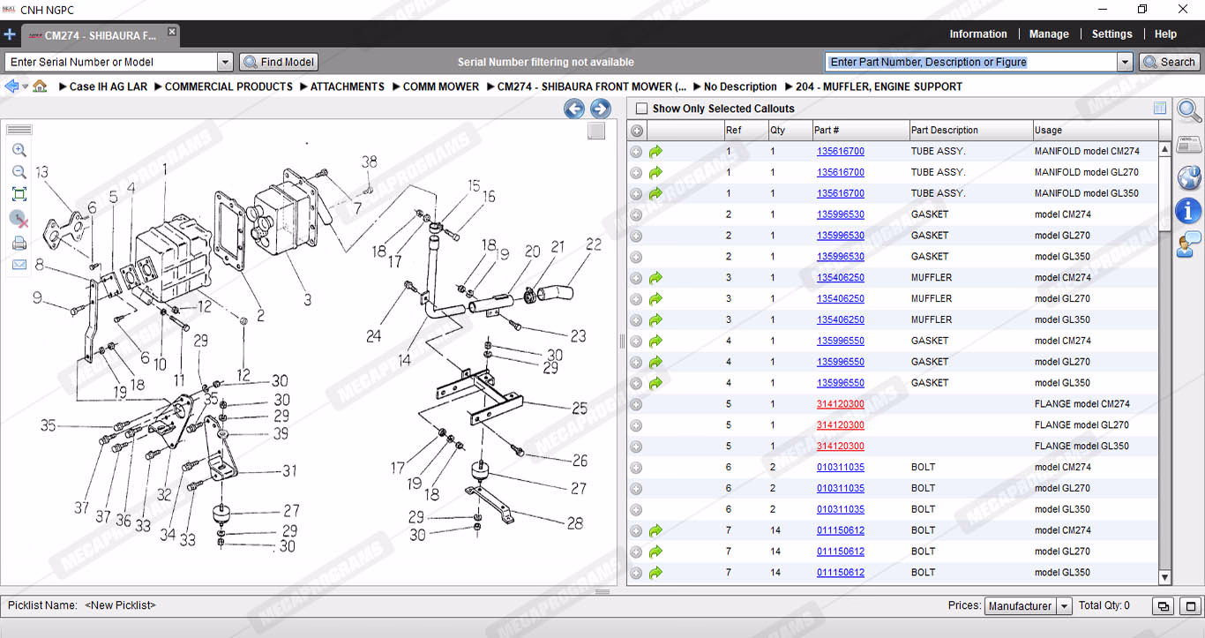This screenshot has width=1205, height=638.
Task: Open the Prices Manufacturer dropdown
Action: click(1064, 606)
